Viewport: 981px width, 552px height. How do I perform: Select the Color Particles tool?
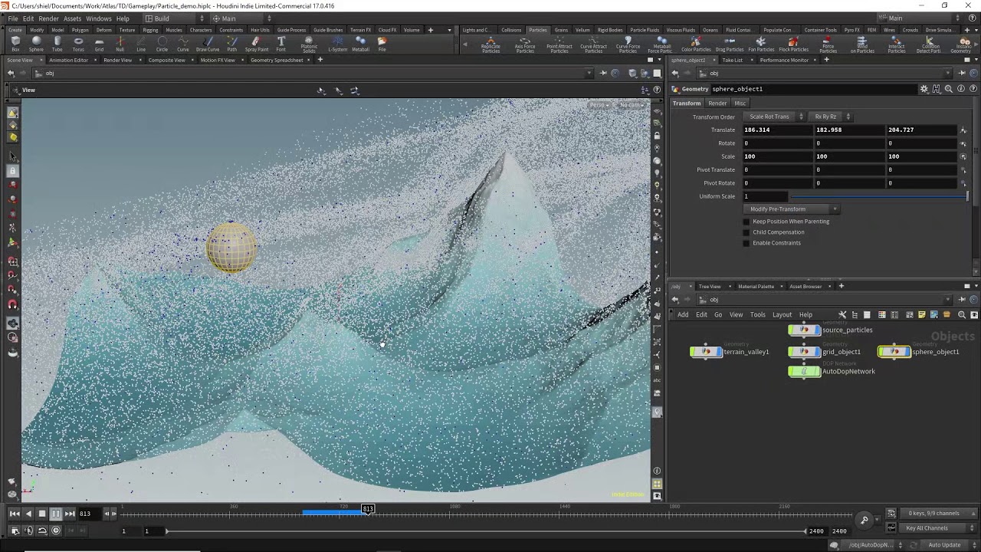(696, 44)
